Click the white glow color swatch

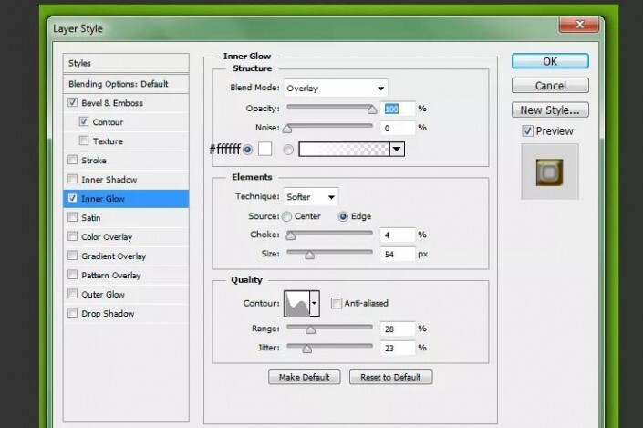pyautogui.click(x=267, y=149)
